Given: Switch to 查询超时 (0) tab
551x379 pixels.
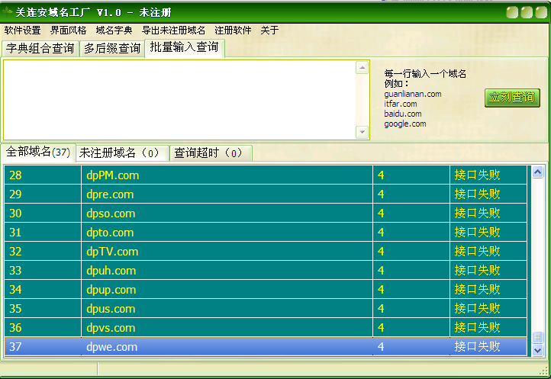Looking at the screenshot, I should [211, 153].
